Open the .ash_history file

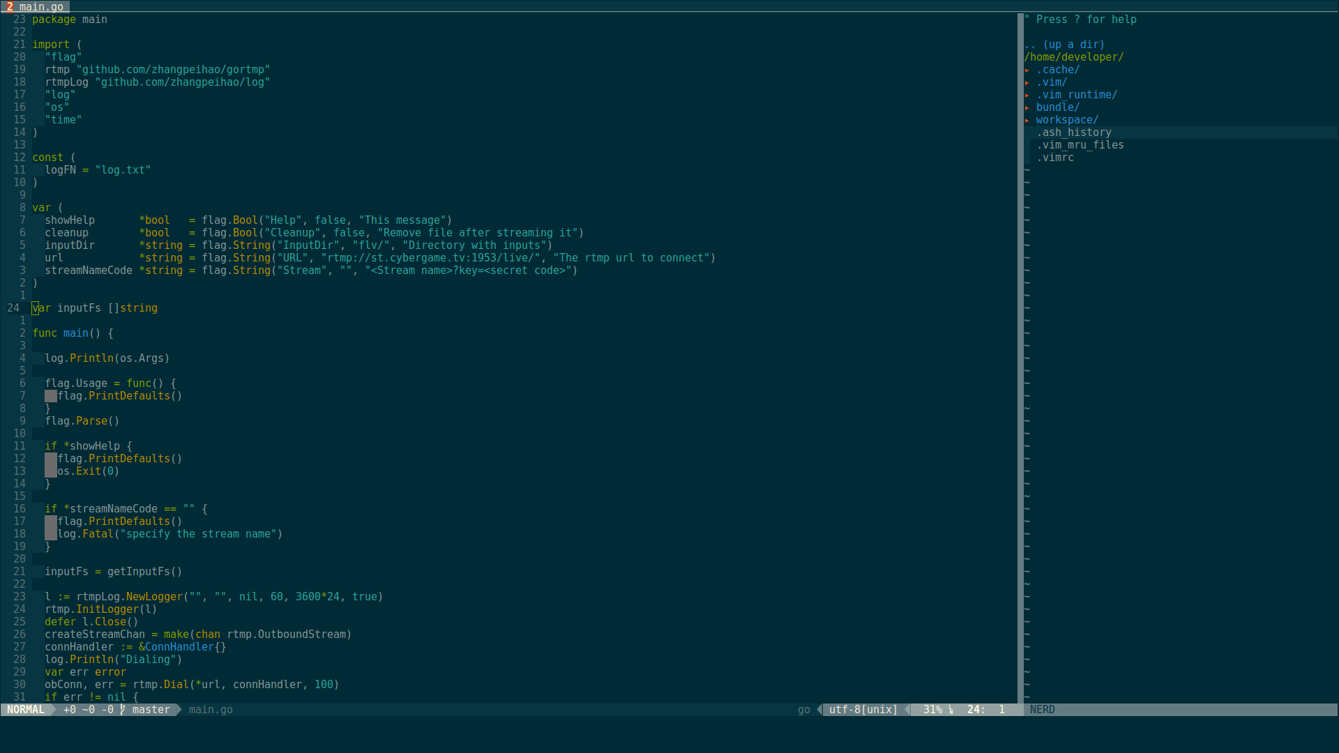pyautogui.click(x=1073, y=132)
